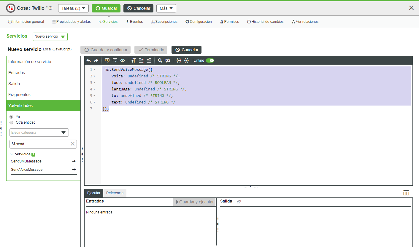419x252 pixels.
Task: Click the decrease indent icon in editor toolbar
Action: pyautogui.click(x=141, y=60)
